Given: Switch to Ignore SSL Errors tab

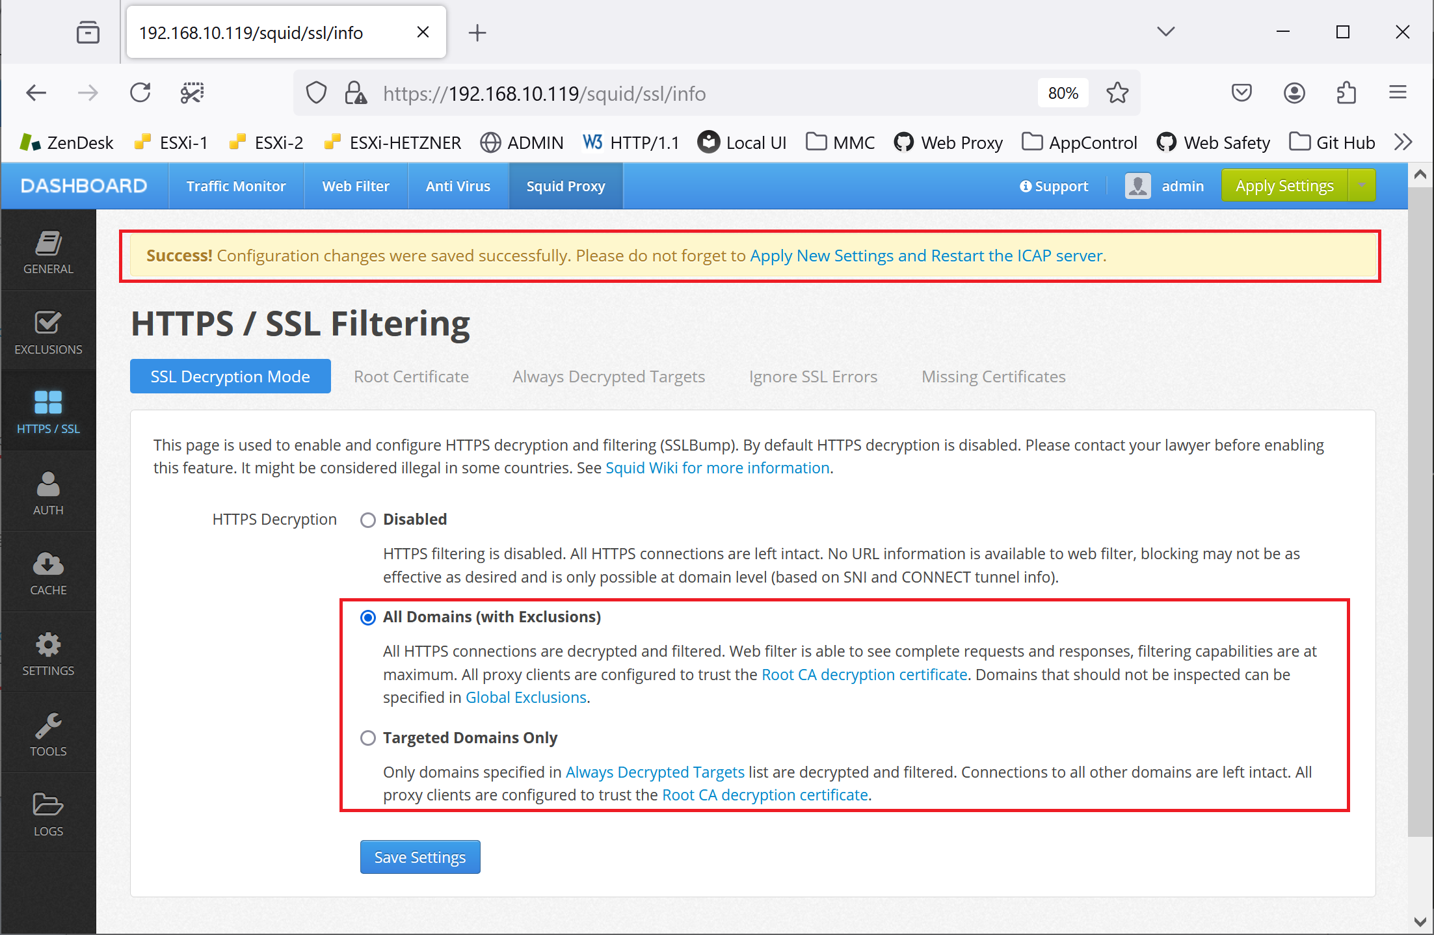Looking at the screenshot, I should pyautogui.click(x=813, y=376).
